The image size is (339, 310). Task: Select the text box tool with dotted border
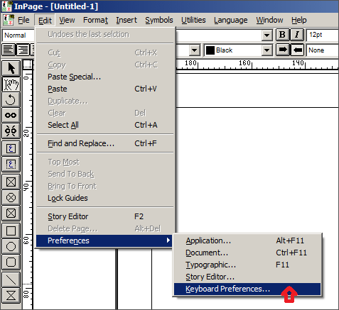pos(11,164)
